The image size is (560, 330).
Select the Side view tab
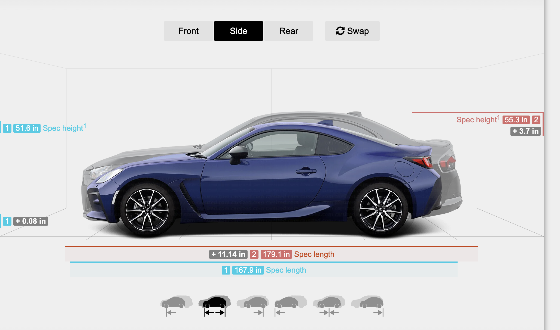point(238,31)
